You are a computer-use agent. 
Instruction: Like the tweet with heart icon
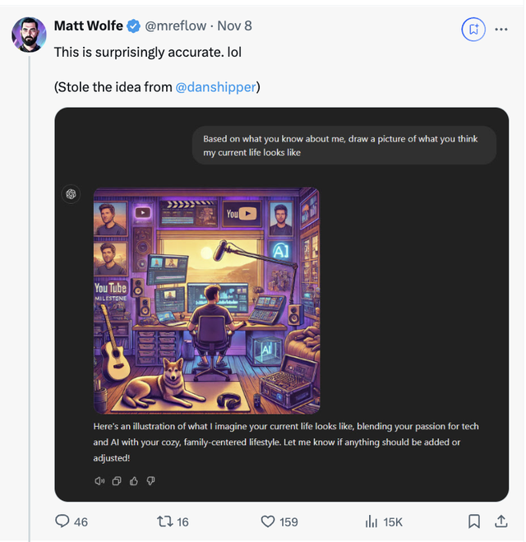point(268,521)
